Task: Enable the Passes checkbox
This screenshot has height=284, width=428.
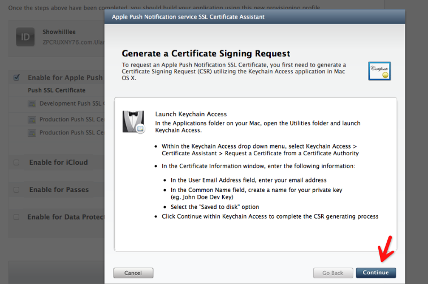Action: point(16,190)
